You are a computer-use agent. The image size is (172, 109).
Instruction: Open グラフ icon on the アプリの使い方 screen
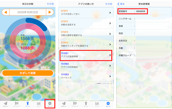click(x=97, y=104)
